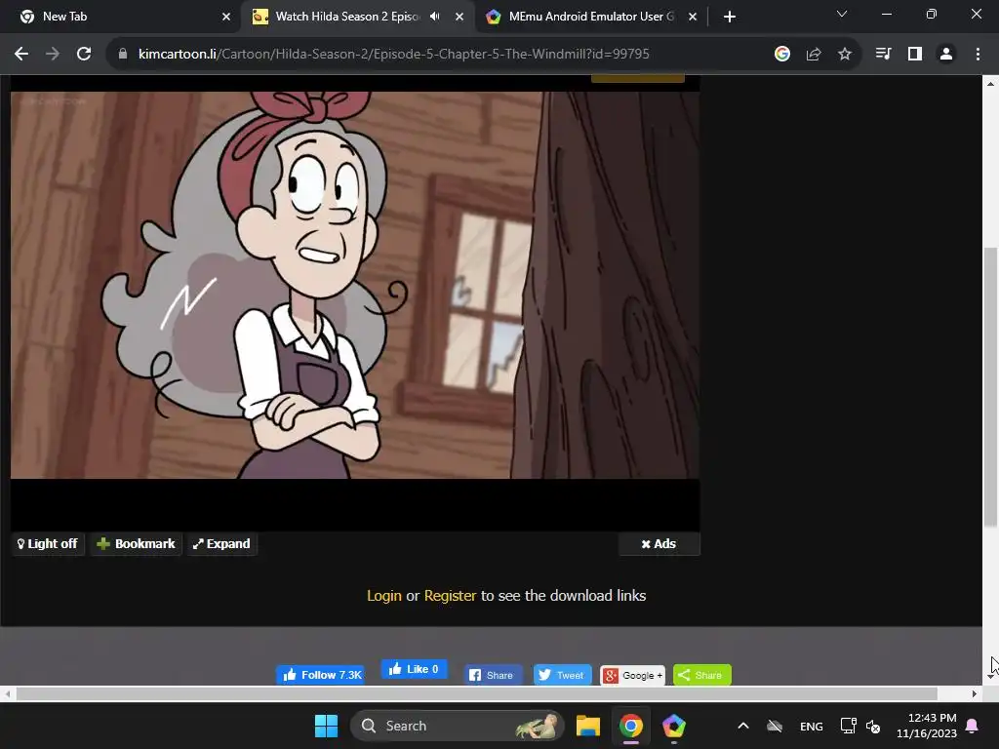The width and height of the screenshot is (999, 749).
Task: Open the notification bell
Action: click(x=973, y=726)
